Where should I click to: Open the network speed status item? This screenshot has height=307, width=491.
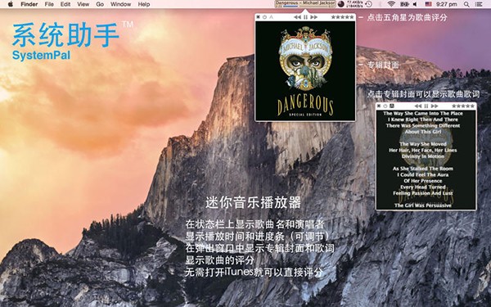(x=355, y=4)
